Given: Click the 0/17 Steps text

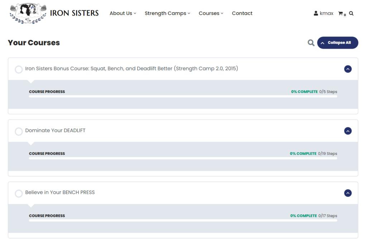Looking at the screenshot, I should 328,216.
